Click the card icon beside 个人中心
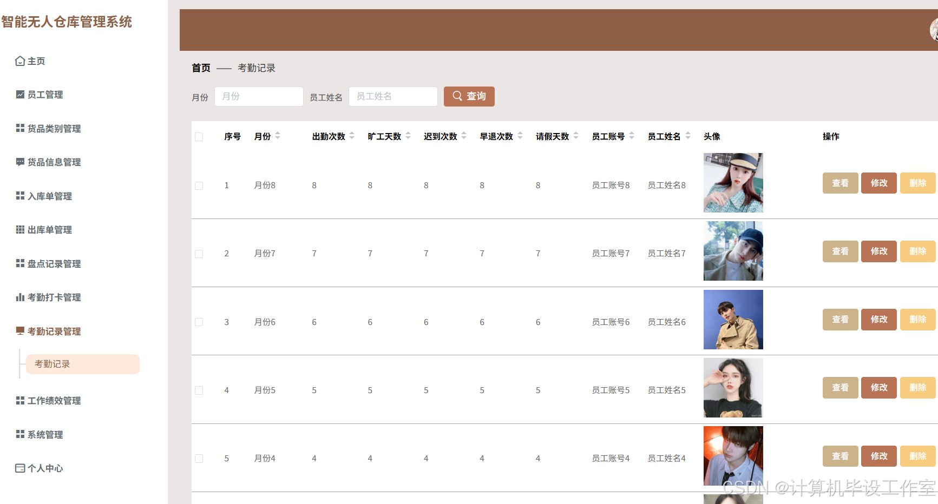The image size is (938, 504). (20, 468)
